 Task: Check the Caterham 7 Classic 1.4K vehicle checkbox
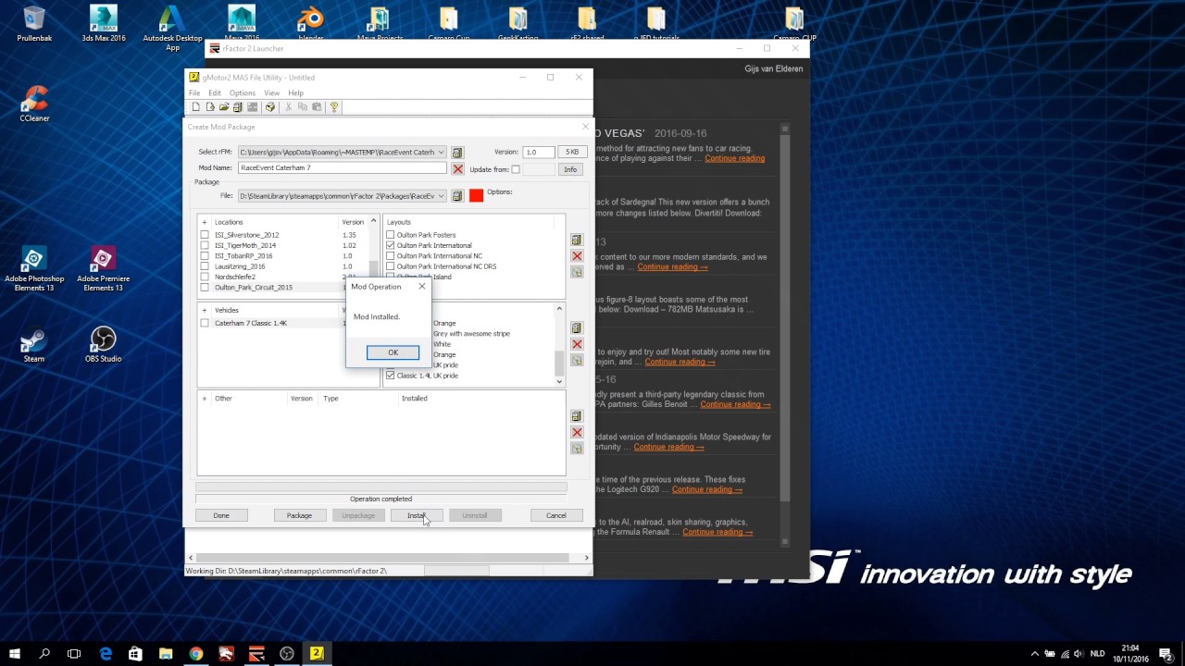tap(205, 323)
